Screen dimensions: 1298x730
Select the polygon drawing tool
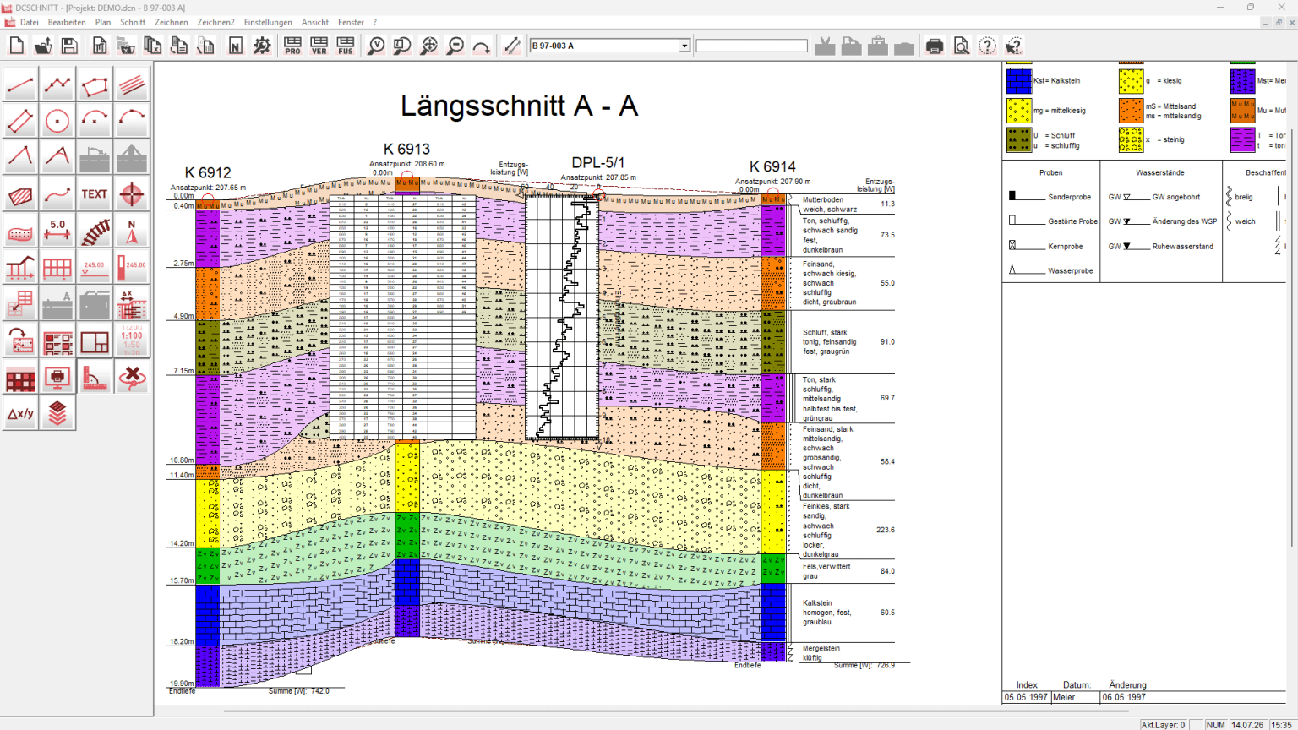click(x=95, y=84)
